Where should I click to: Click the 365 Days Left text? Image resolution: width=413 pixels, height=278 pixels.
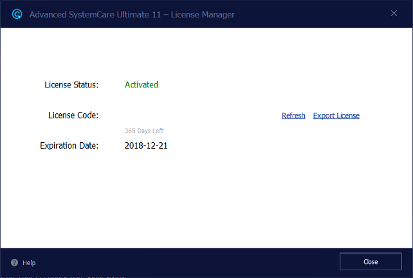click(144, 131)
